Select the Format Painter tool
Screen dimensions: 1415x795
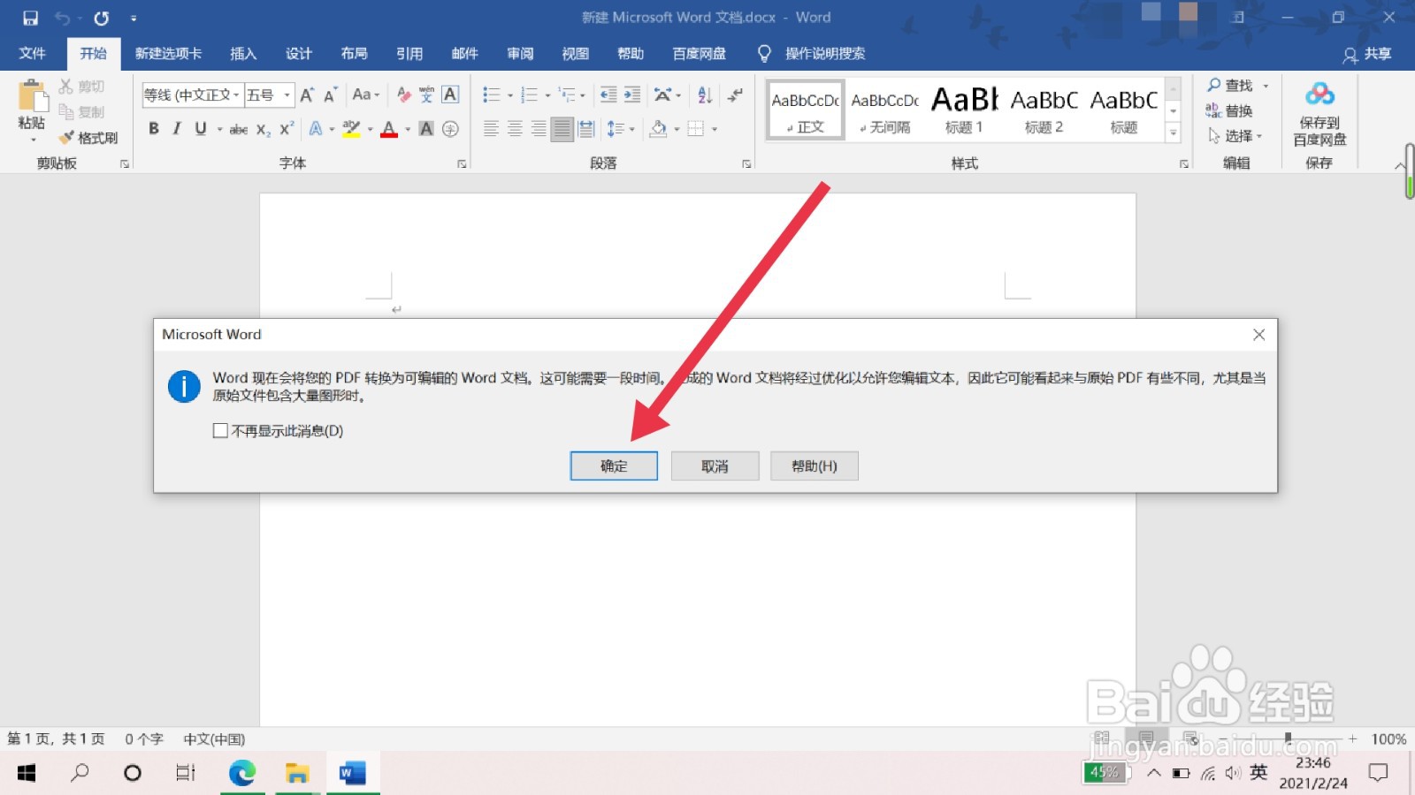(88, 138)
